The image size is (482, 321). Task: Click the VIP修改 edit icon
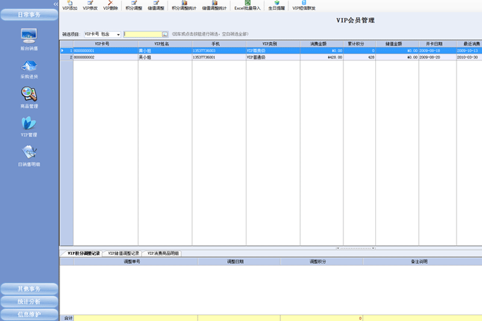tap(90, 6)
